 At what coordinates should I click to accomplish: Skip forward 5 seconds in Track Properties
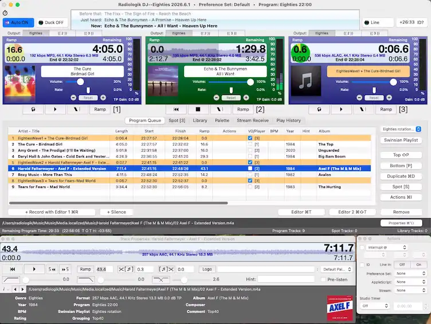[65, 270]
